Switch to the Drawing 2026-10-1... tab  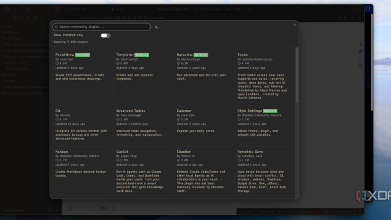(177, 9)
